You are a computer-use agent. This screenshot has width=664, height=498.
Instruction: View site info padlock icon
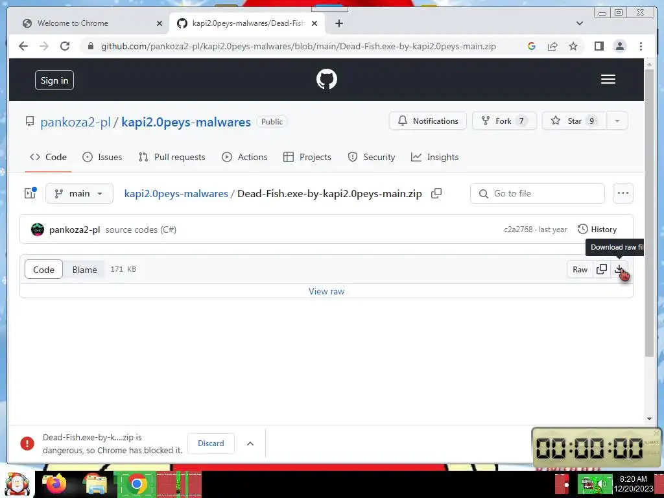pyautogui.click(x=90, y=46)
